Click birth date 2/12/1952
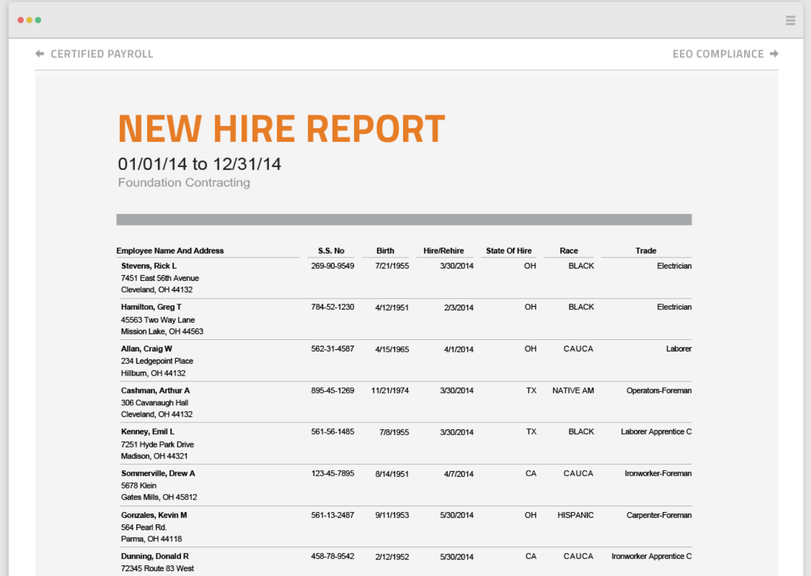Image resolution: width=811 pixels, height=576 pixels. pyautogui.click(x=392, y=557)
